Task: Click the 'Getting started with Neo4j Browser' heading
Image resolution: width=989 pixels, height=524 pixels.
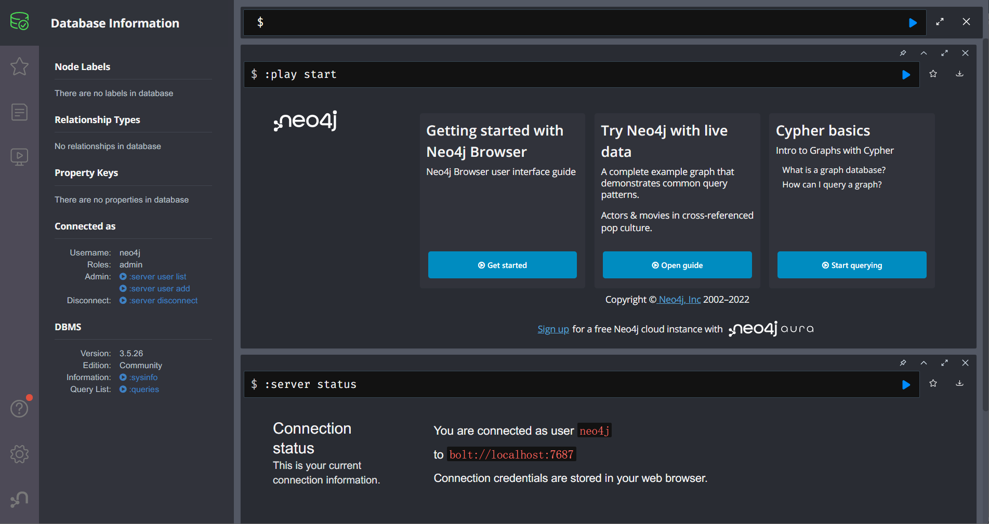Action: click(495, 141)
